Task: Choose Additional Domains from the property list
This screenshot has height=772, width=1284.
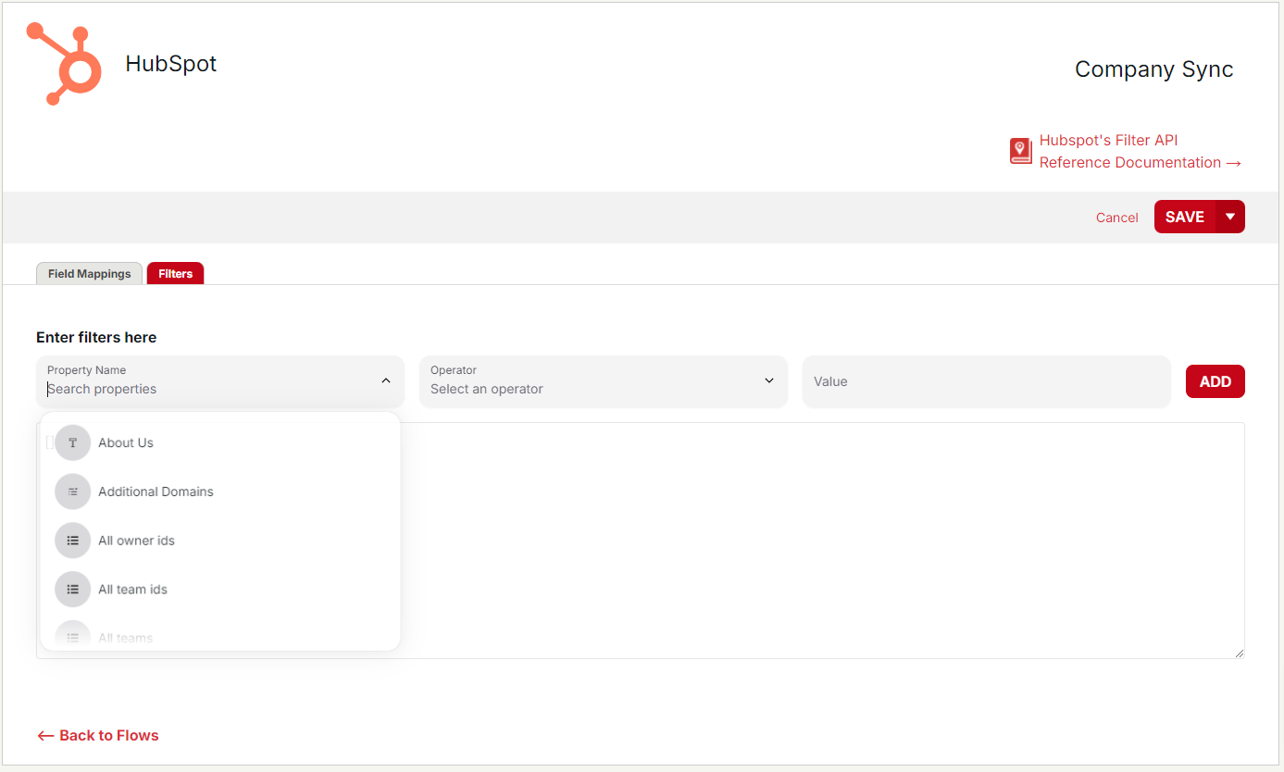Action: pyautogui.click(x=220, y=492)
